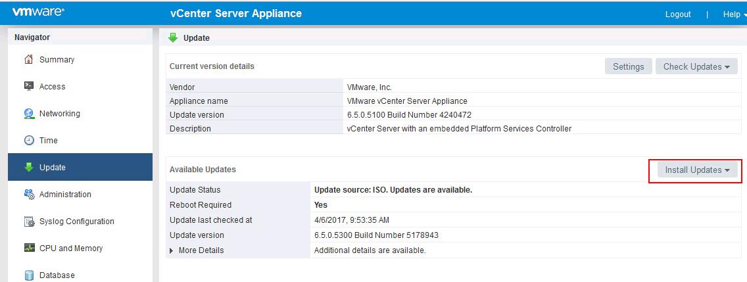Click the Time clock icon
Image resolution: width=747 pixels, height=282 pixels.
point(29,141)
